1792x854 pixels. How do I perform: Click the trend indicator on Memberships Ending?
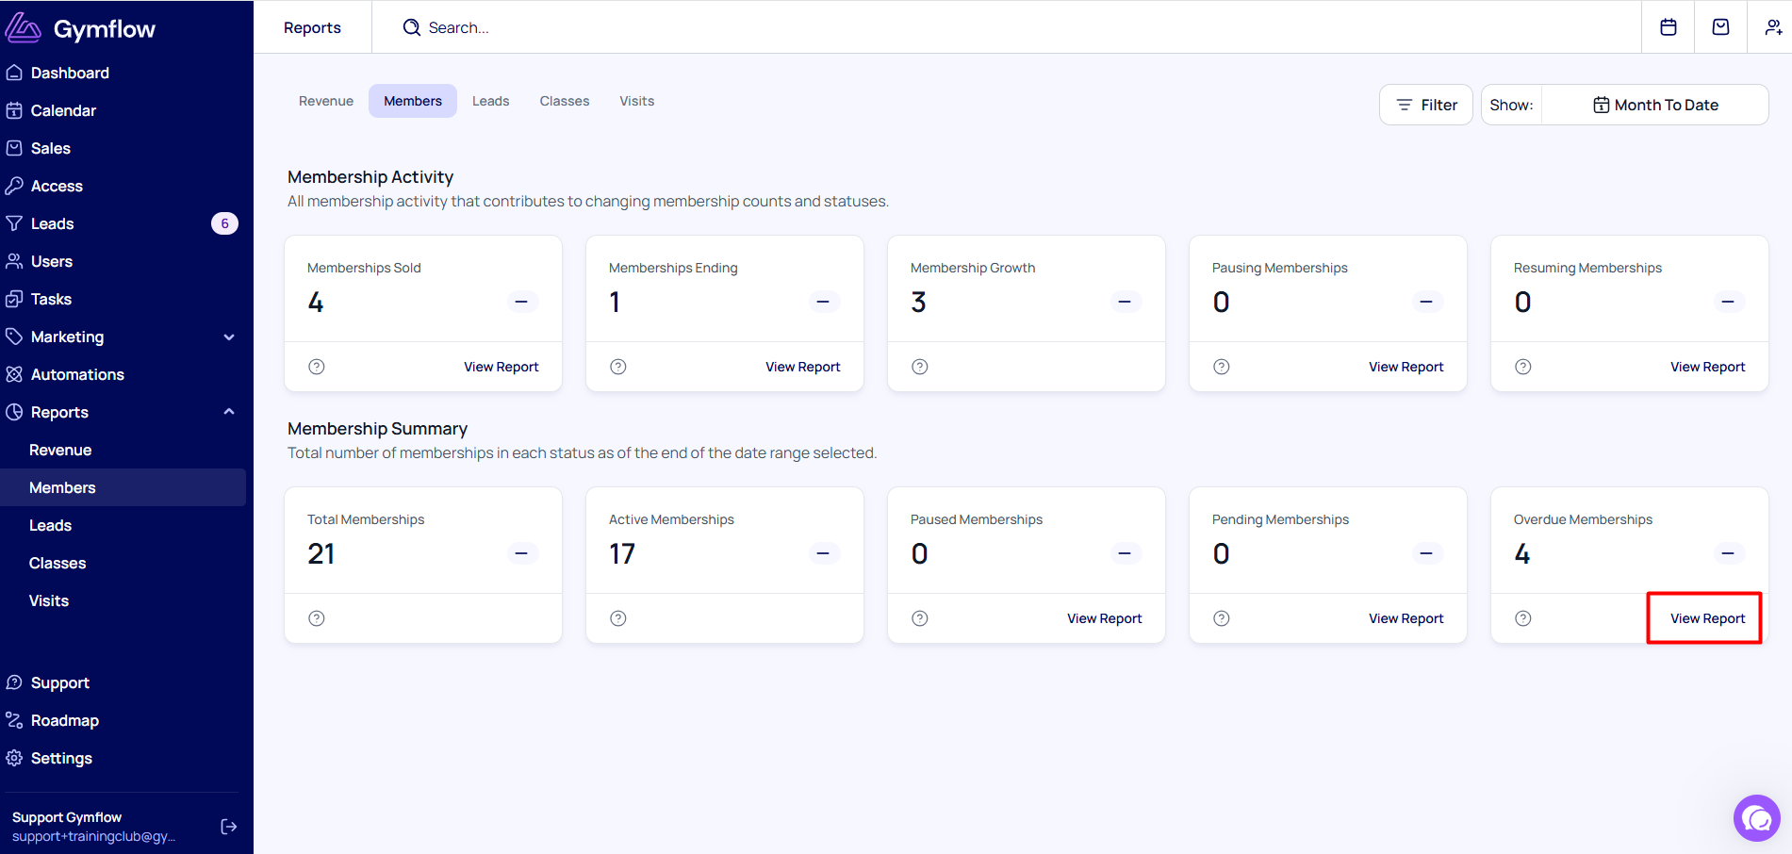(823, 302)
